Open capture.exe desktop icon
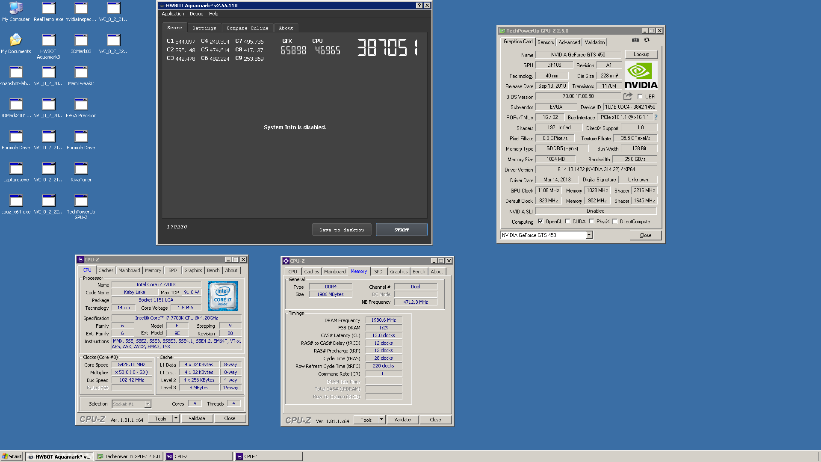 (x=16, y=172)
